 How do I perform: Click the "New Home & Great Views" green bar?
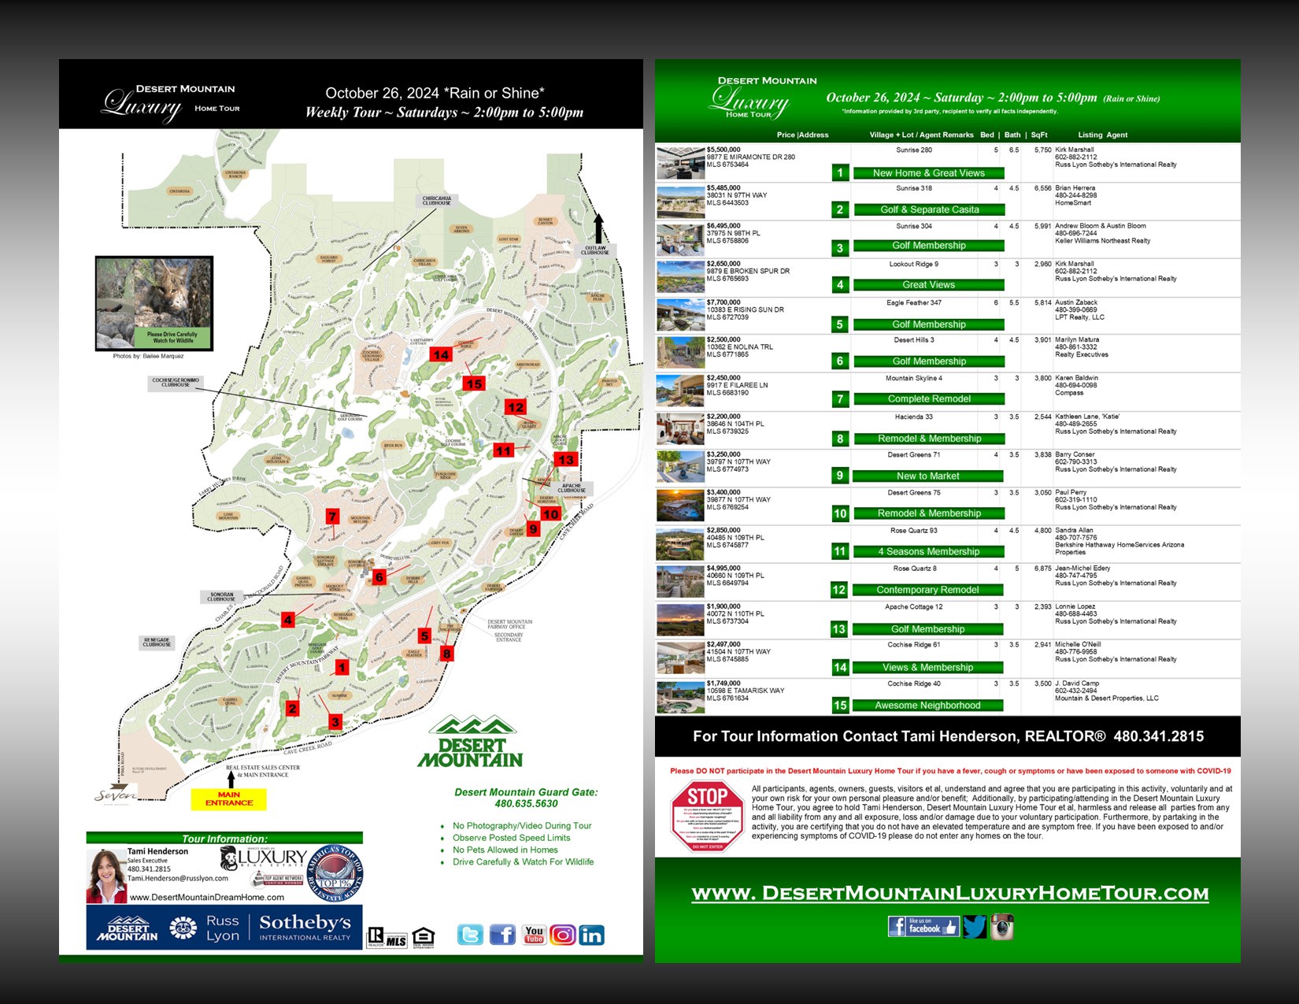point(928,173)
